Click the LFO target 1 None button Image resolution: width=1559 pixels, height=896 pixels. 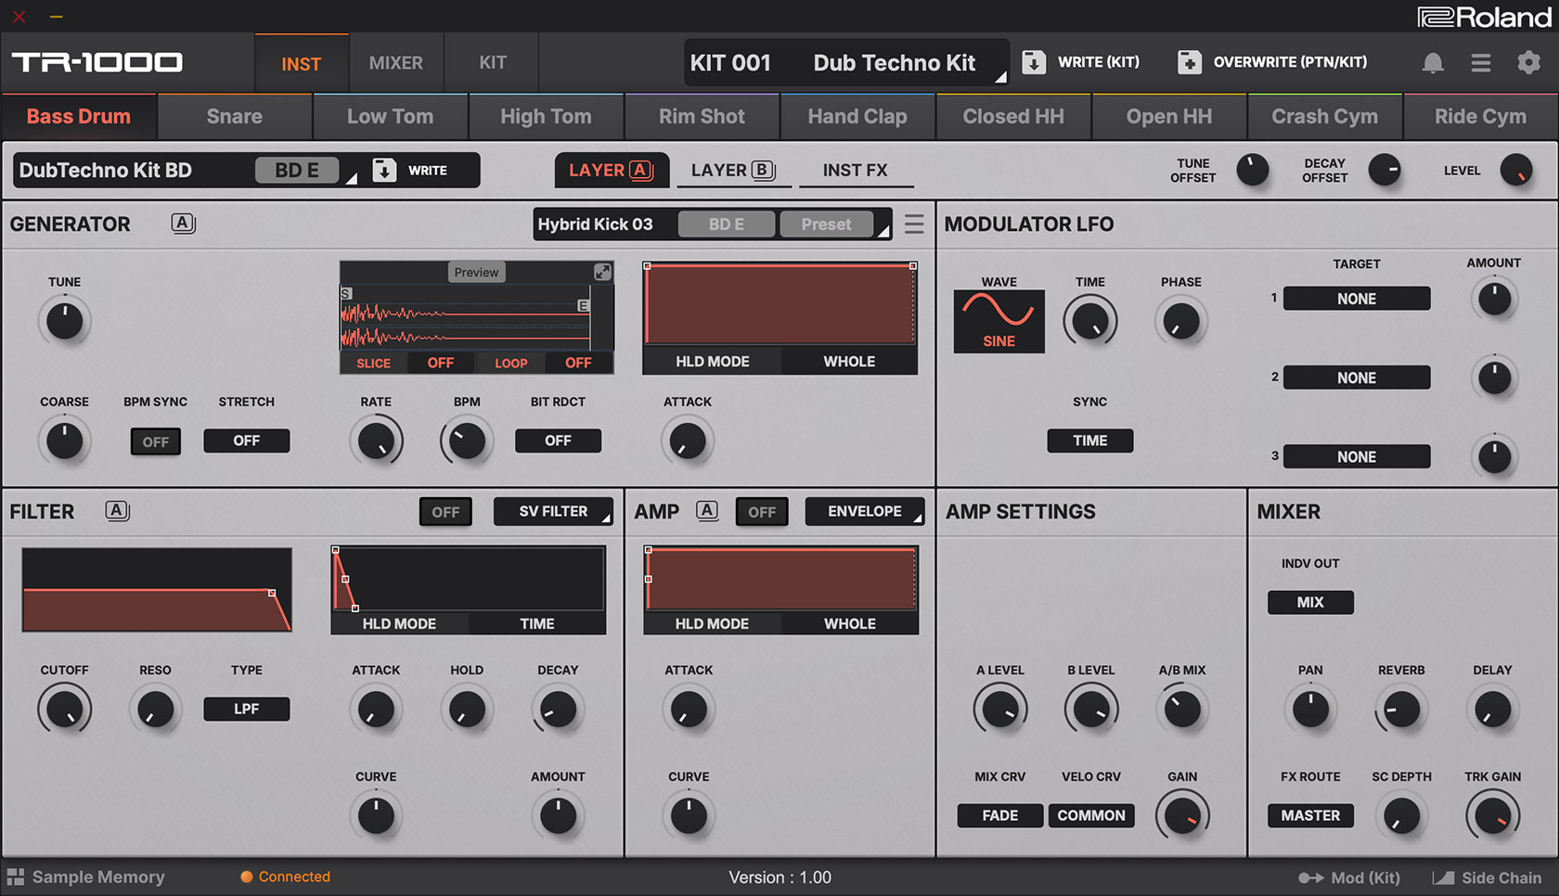[1356, 299]
